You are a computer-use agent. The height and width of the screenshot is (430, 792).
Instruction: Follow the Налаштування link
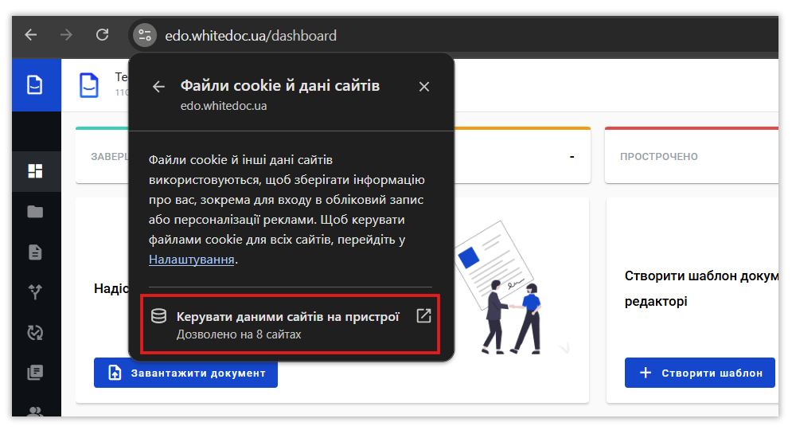click(x=192, y=260)
